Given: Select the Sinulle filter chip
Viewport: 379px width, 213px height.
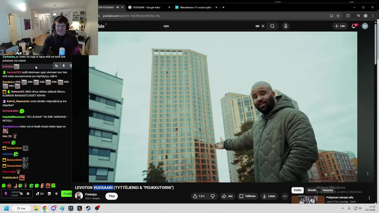Looking at the screenshot, I should tap(312, 190).
